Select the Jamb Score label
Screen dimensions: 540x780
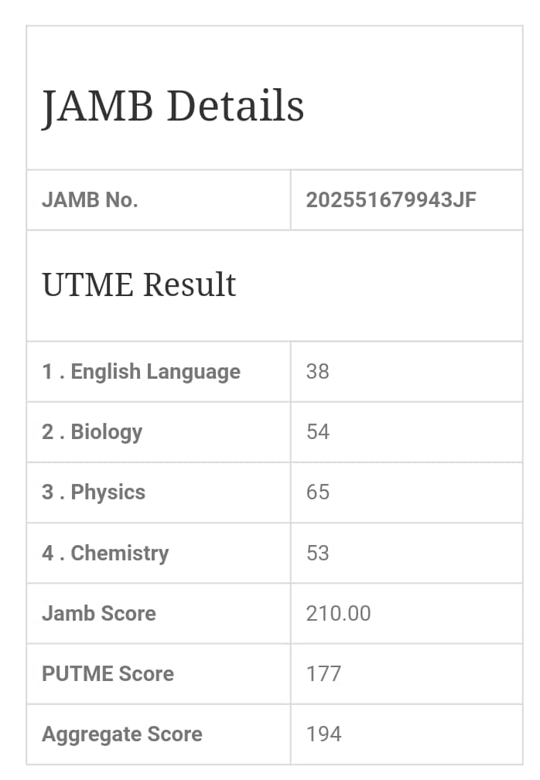coord(99,614)
